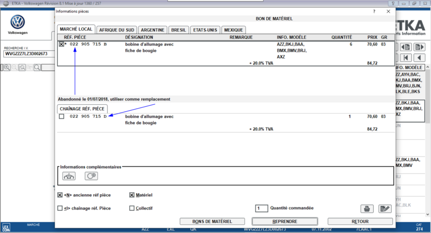
Task: Select the CHAÎNAGE RÉF. PIÈCE tab
Action: 82,109
